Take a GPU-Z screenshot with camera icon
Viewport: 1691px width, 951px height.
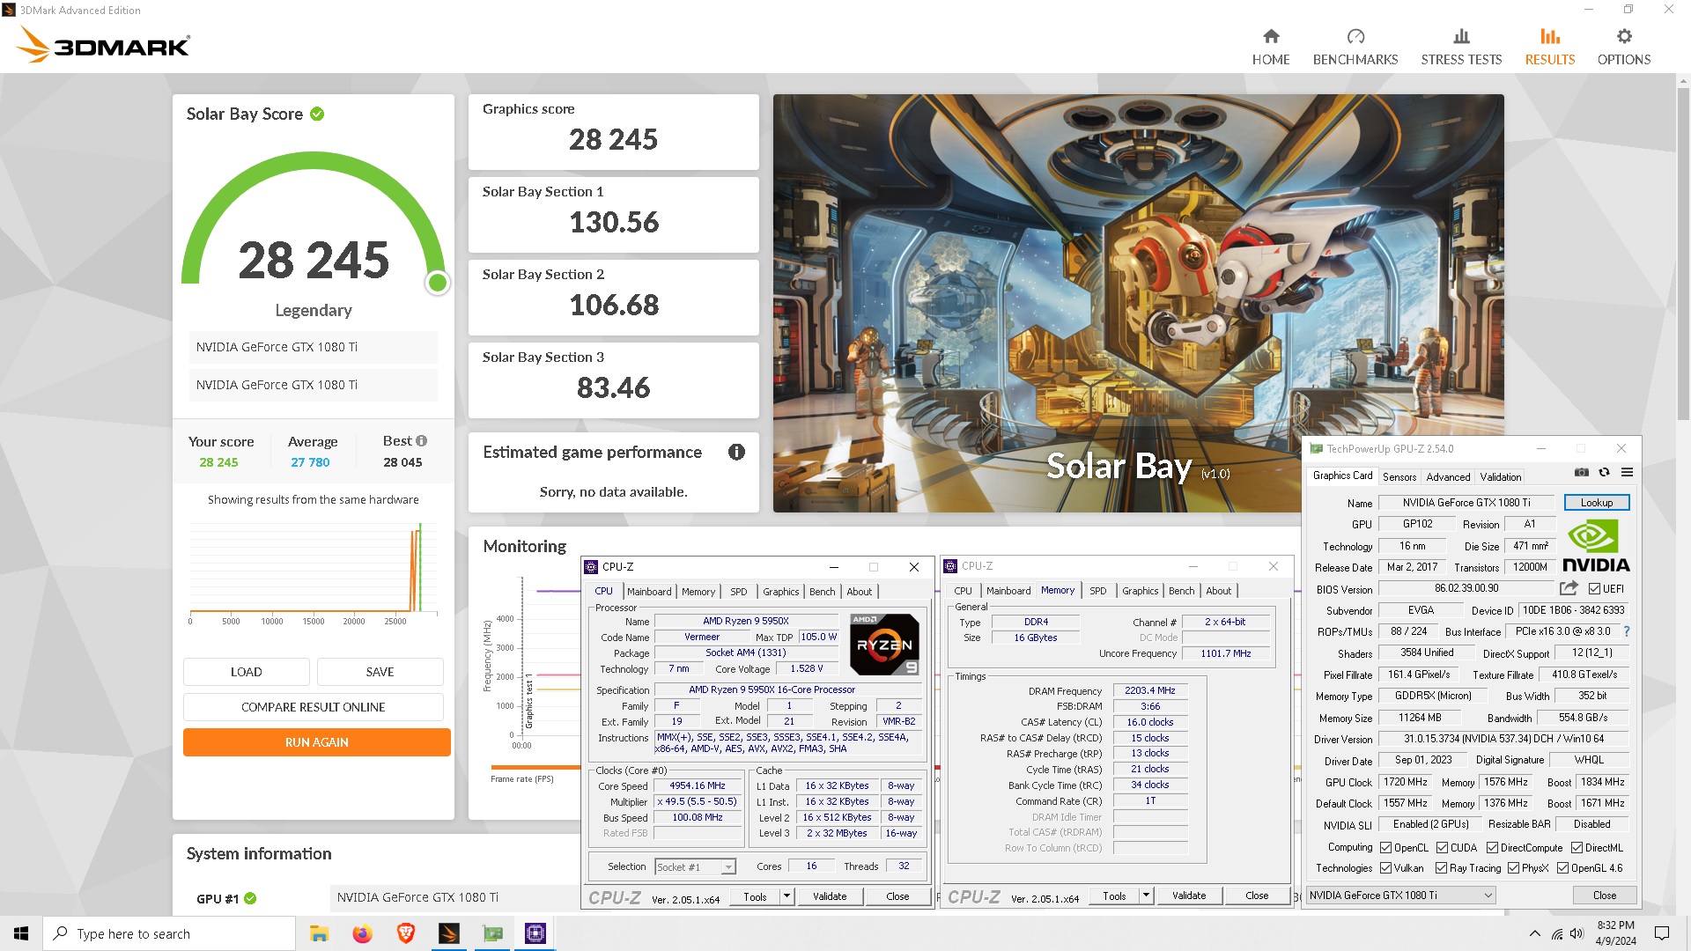pos(1582,473)
